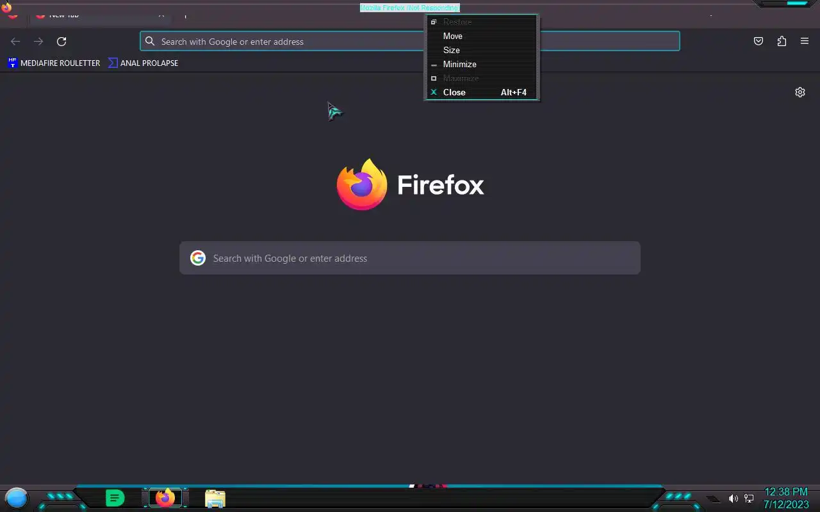Reload the current page
This screenshot has height=512, width=820.
click(61, 42)
